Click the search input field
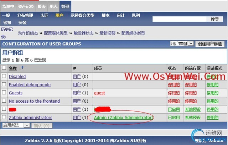Image resolution: width=228 pixels, height=145 pixels. 180,19
